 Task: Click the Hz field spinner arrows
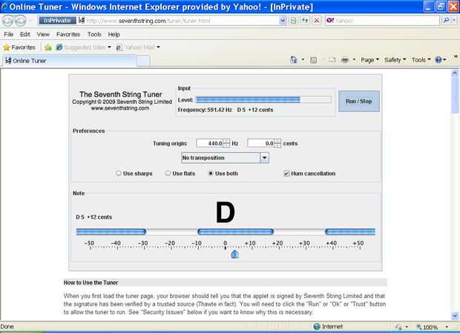(x=226, y=143)
